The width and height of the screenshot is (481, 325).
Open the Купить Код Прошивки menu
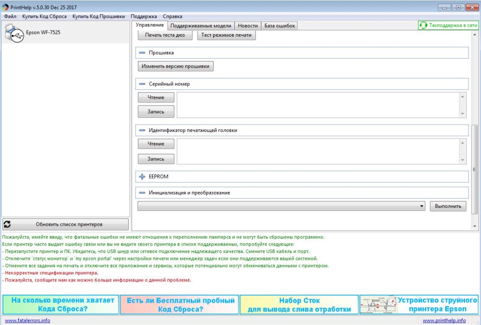coord(98,16)
